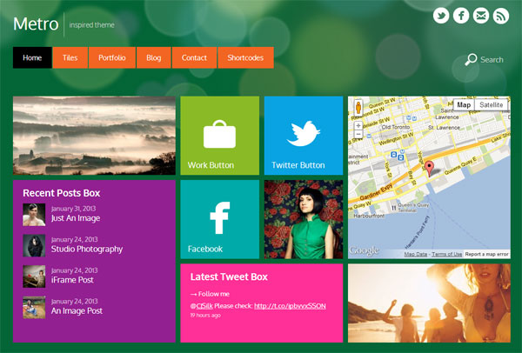Click the tweet's t.co link
Image resolution: width=522 pixels, height=353 pixels.
pyautogui.click(x=290, y=305)
